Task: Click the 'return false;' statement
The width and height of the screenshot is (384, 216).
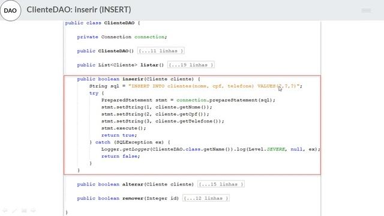Action: 121,156
